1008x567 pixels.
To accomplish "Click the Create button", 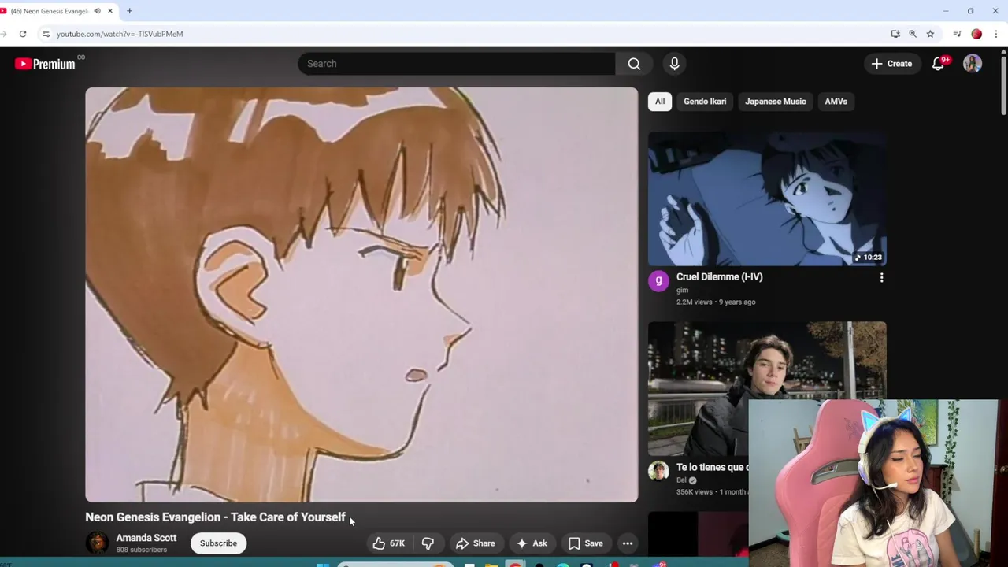I will [892, 64].
